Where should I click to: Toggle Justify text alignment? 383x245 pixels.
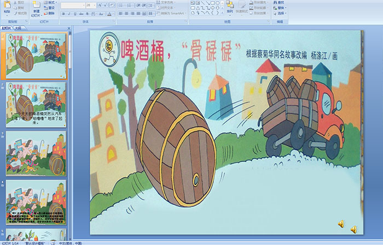pyautogui.click(x=138, y=14)
